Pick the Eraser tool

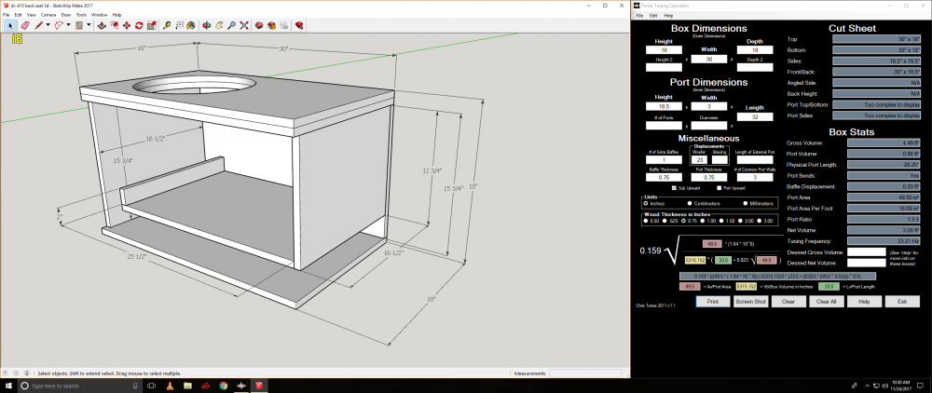25,25
